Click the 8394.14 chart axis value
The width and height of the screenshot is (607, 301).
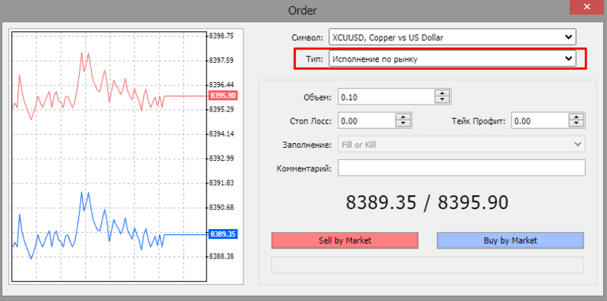pos(222,134)
